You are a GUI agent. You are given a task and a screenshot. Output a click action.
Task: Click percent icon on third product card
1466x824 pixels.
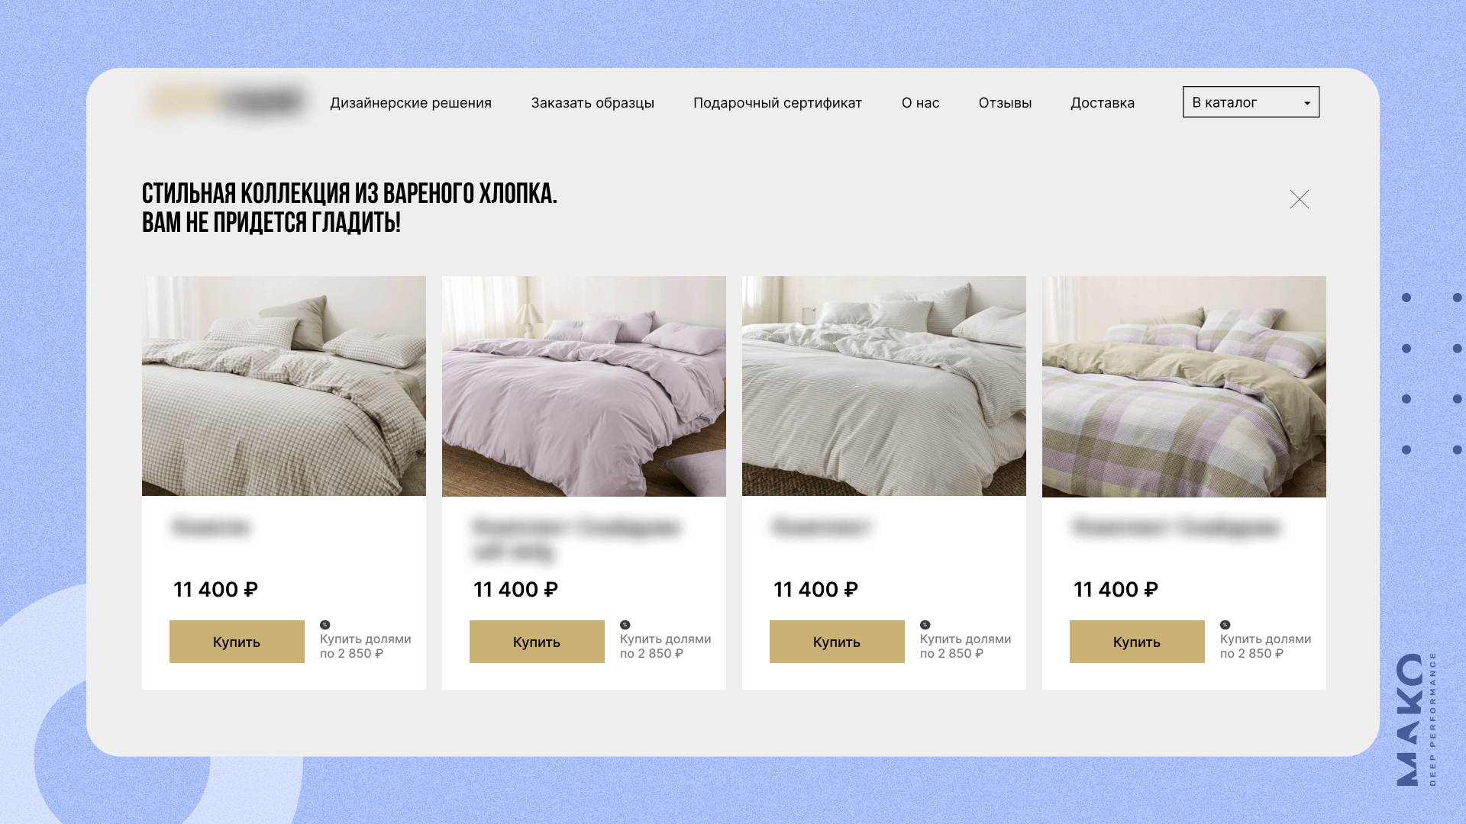(925, 625)
